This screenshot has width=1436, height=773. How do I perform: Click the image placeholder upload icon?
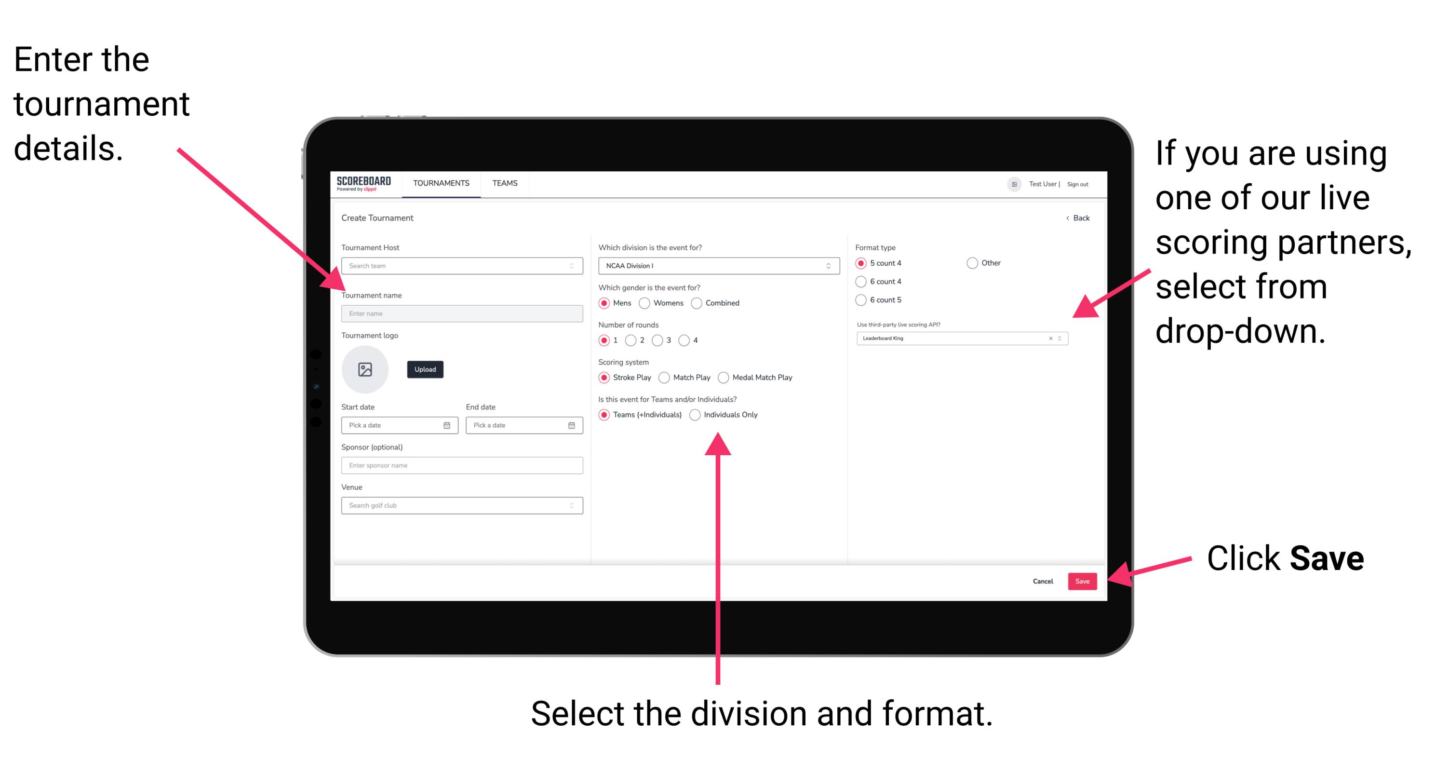click(x=365, y=369)
